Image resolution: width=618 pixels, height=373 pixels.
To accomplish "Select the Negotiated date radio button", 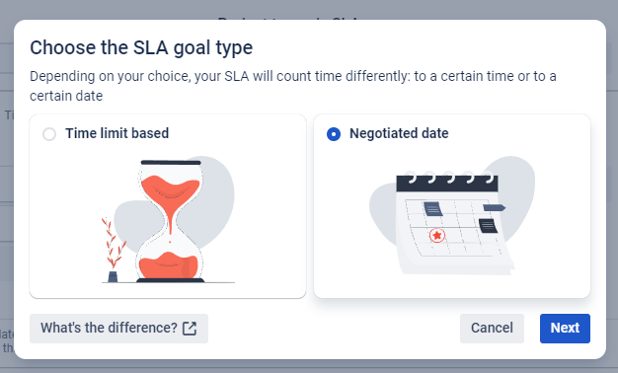I will (x=334, y=134).
